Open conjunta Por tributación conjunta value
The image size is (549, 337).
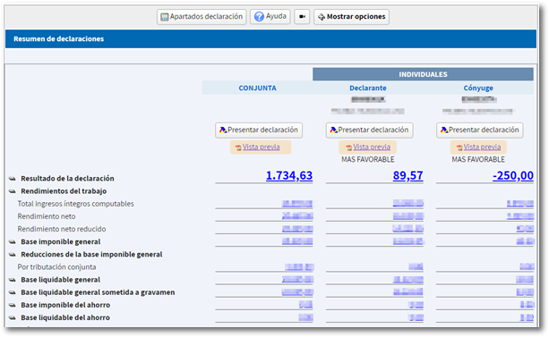[x=299, y=267]
